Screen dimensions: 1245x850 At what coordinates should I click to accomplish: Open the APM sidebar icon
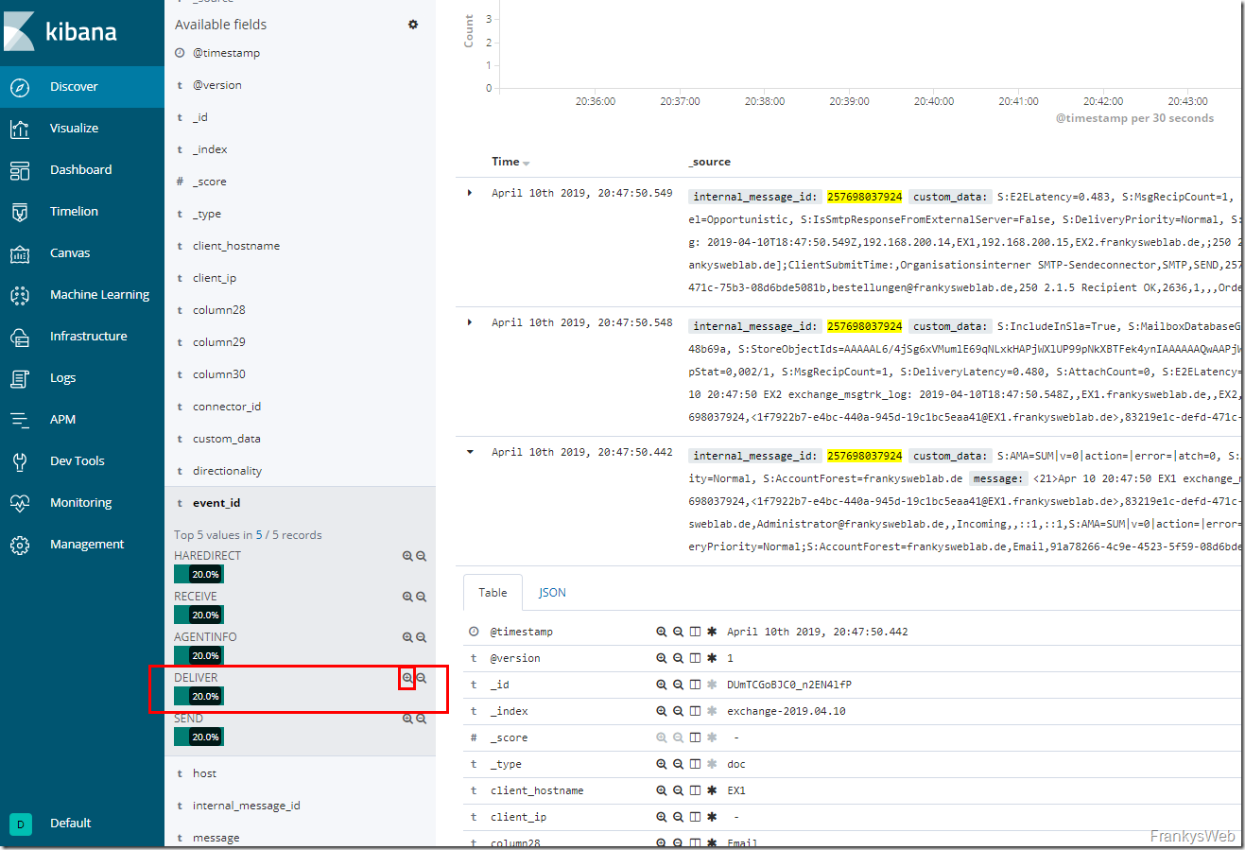pos(20,420)
